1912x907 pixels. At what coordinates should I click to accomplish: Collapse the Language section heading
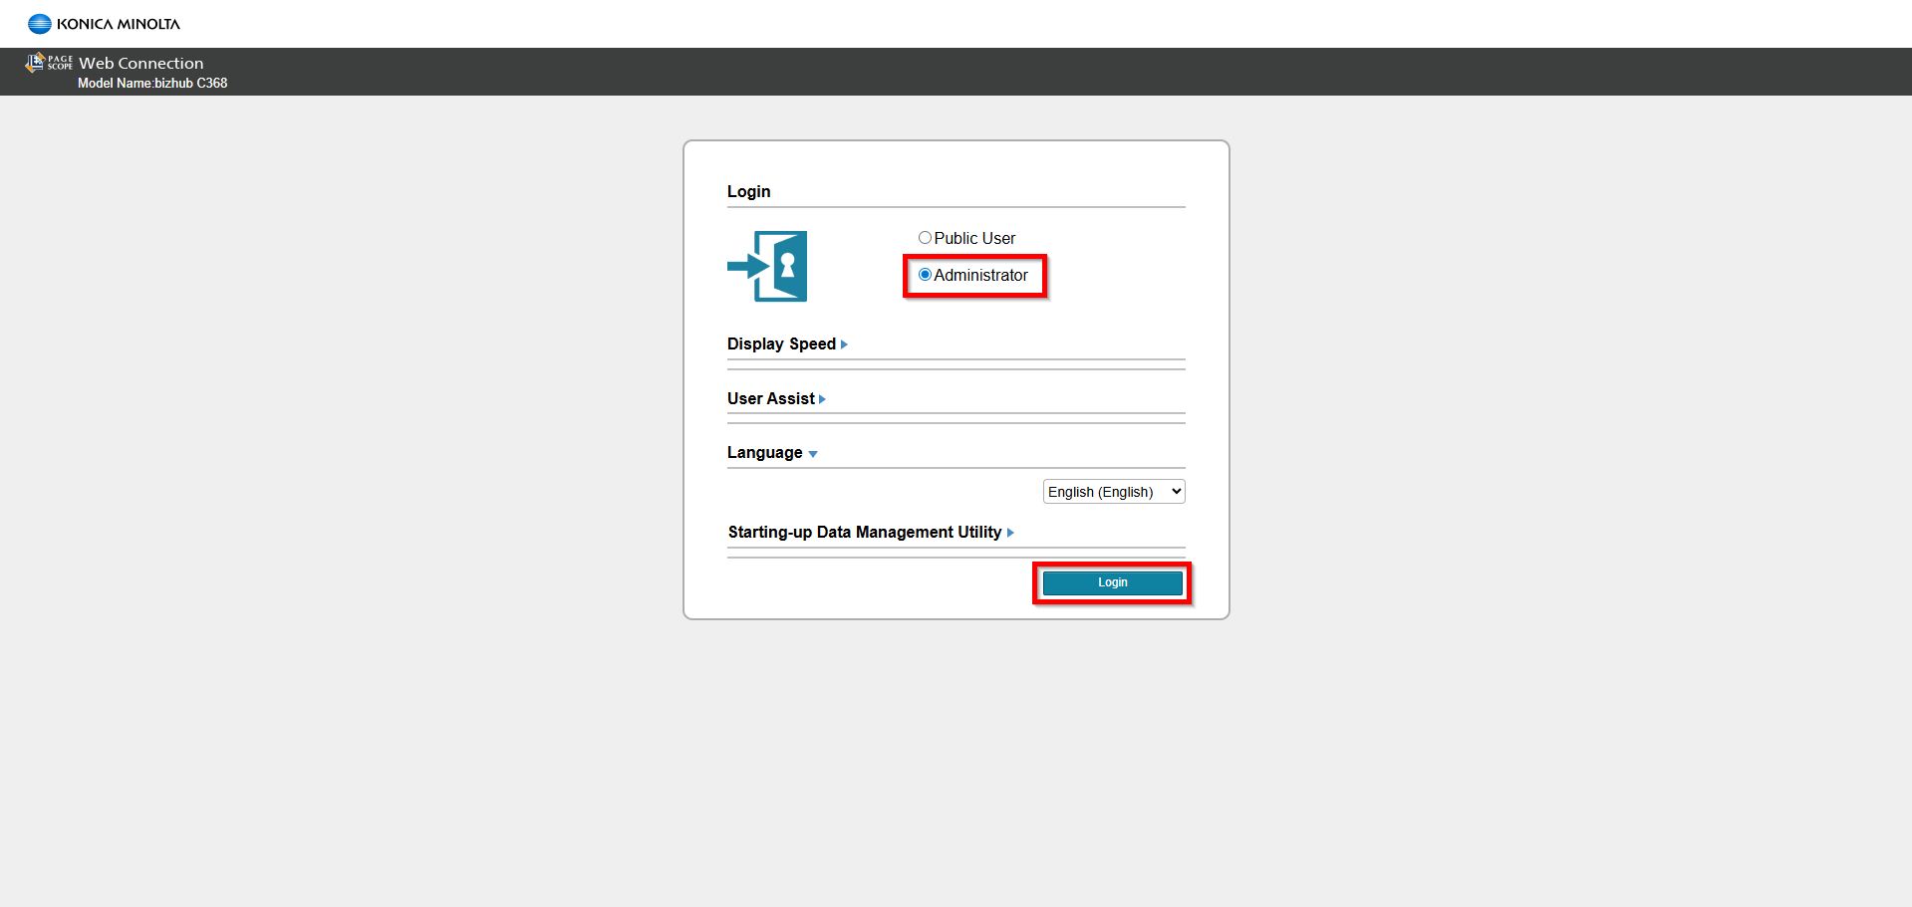pos(764,453)
